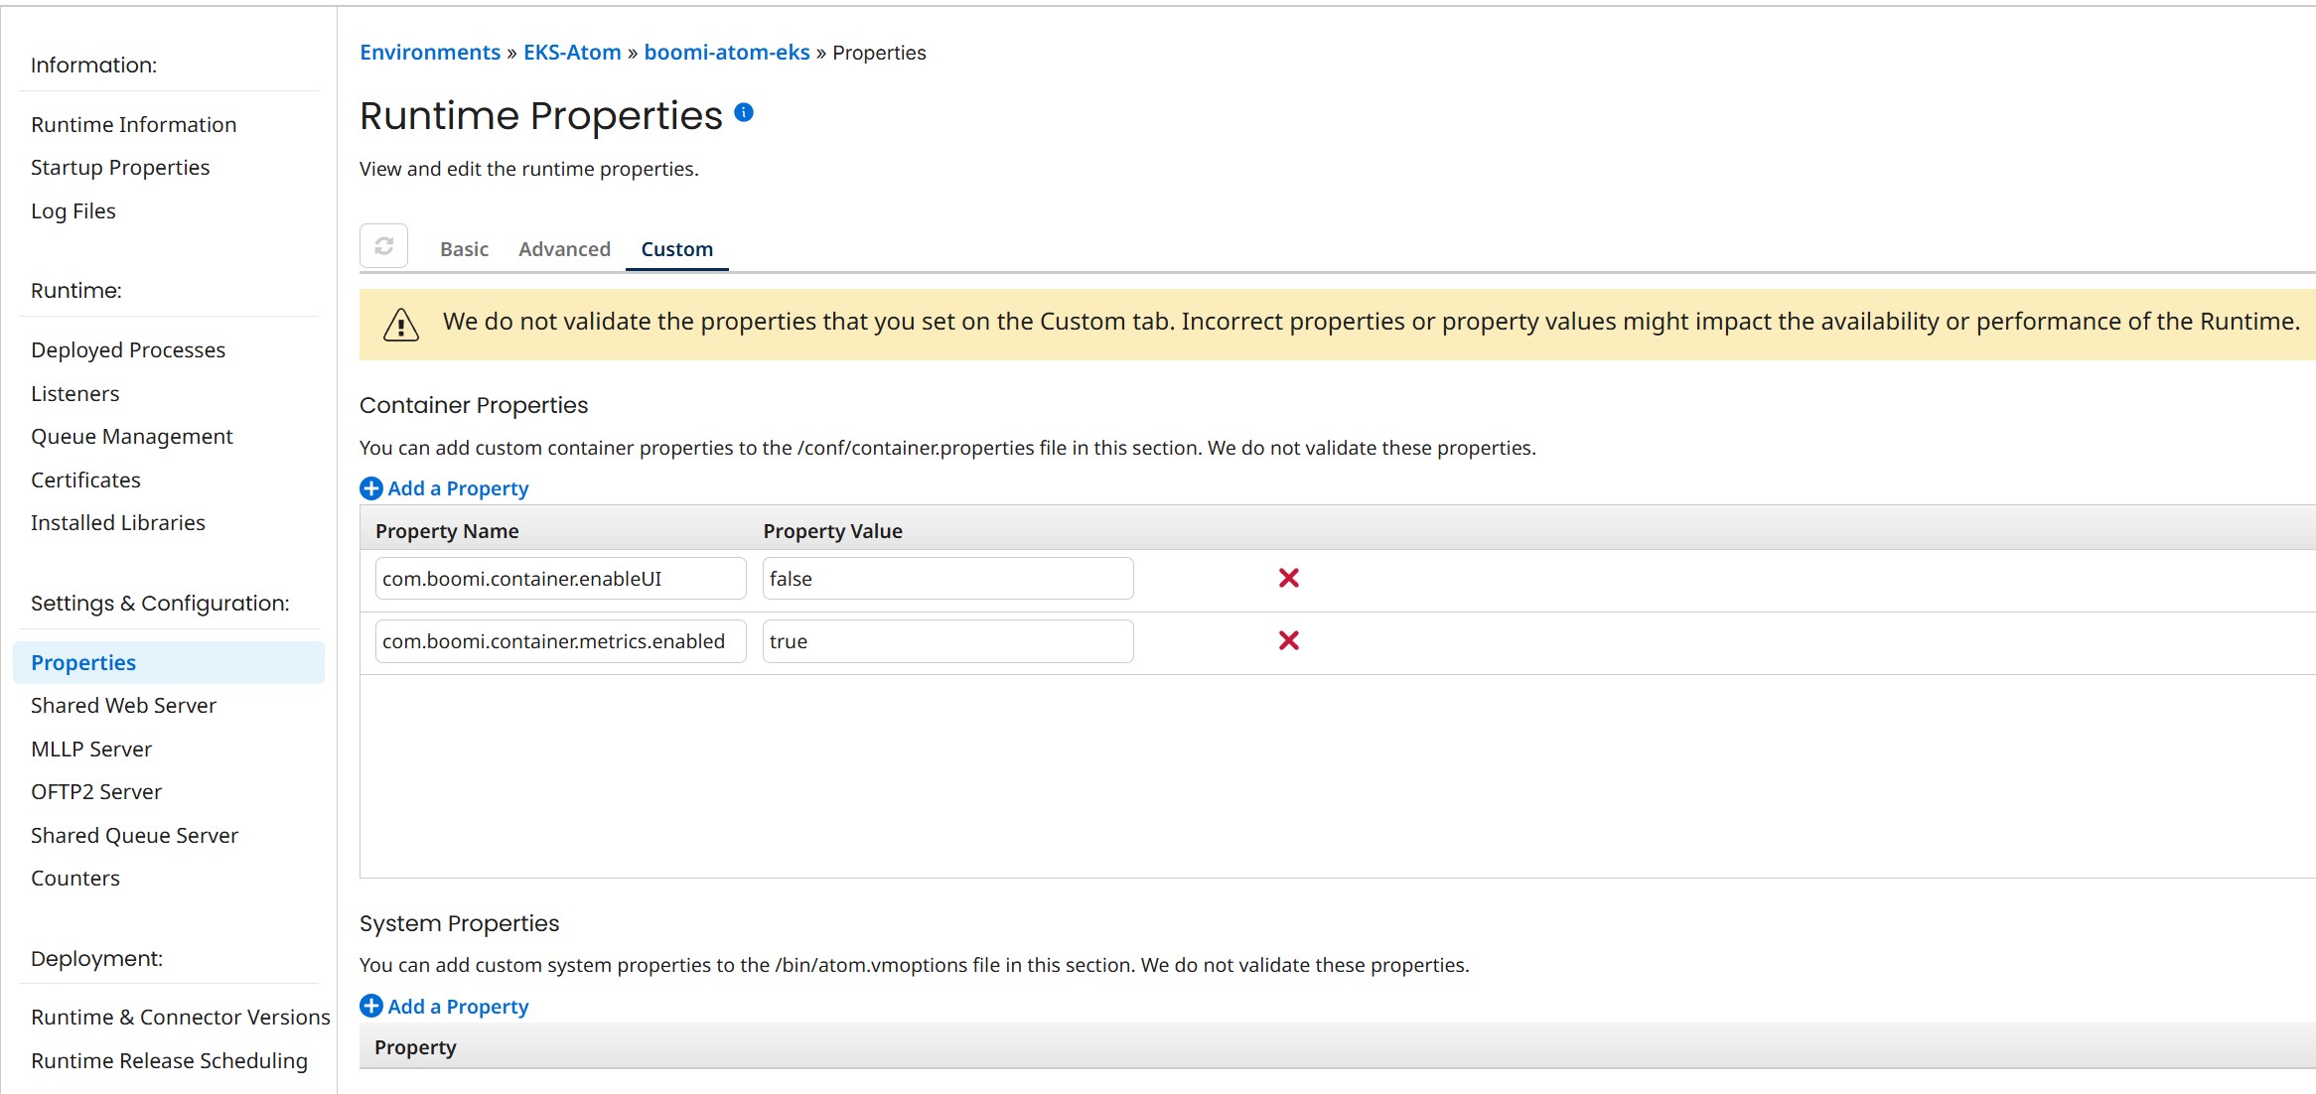Image resolution: width=2316 pixels, height=1094 pixels.
Task: Open the Advanced tab
Action: click(x=564, y=249)
